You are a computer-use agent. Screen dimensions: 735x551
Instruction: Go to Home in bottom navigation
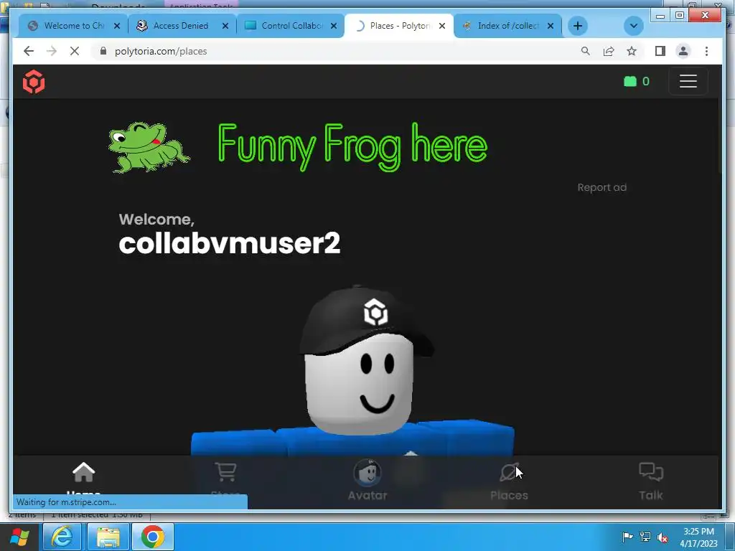83,480
